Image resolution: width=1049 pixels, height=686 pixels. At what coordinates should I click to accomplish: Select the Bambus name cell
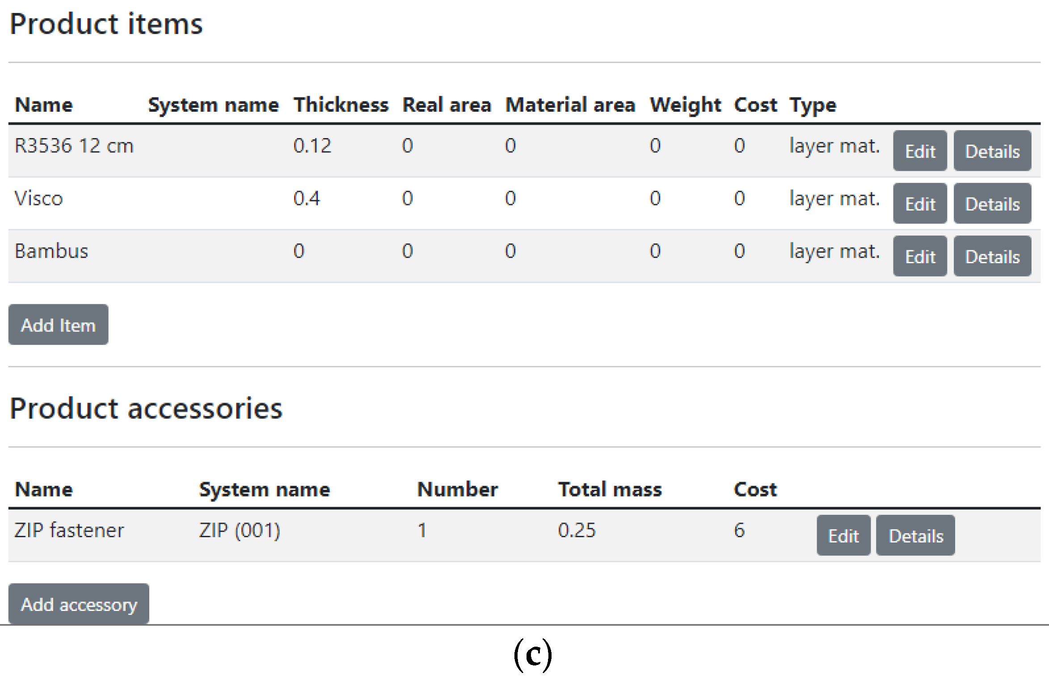[51, 251]
